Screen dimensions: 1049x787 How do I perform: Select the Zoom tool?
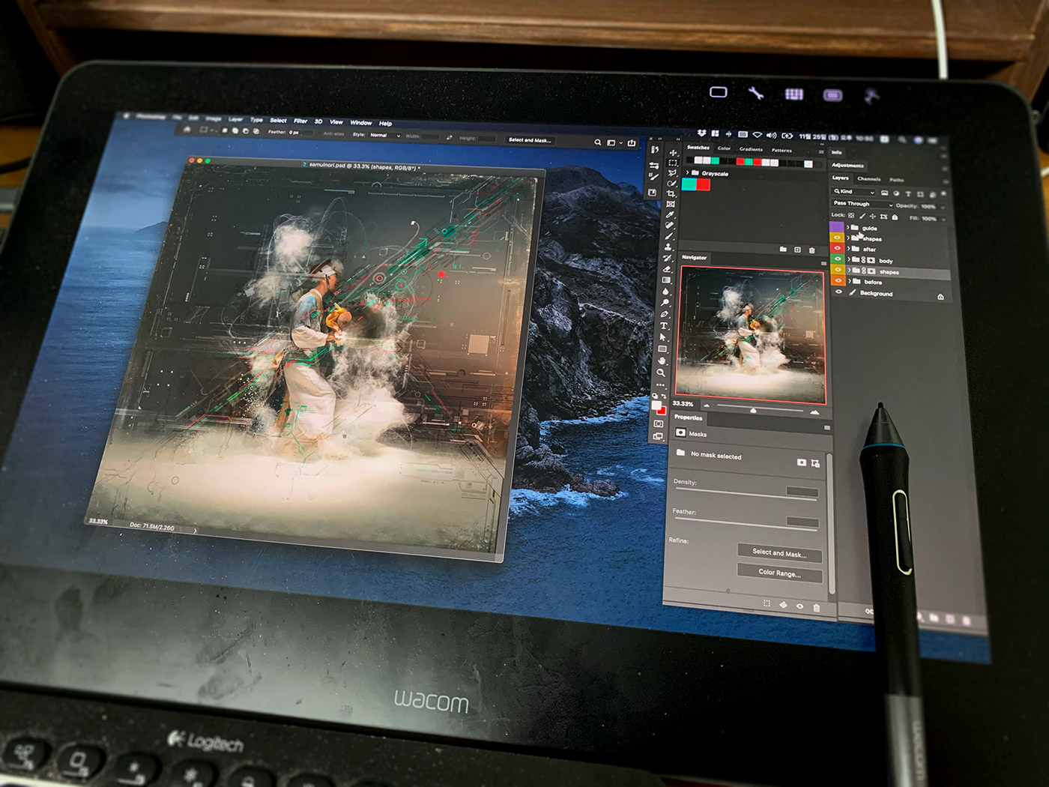(x=661, y=373)
